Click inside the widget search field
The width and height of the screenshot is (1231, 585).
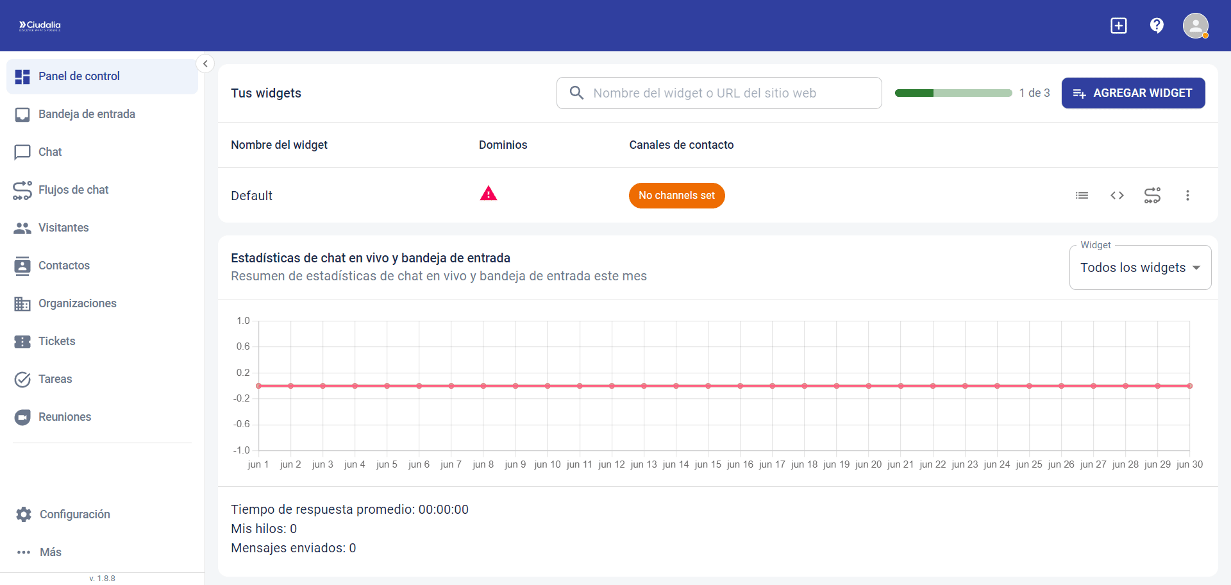718,92
